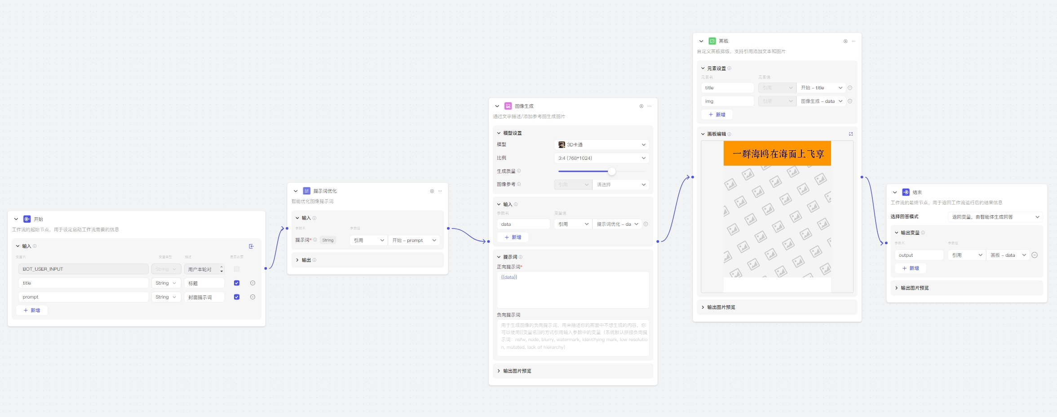Toggle required checkbox for title variable

click(x=237, y=283)
